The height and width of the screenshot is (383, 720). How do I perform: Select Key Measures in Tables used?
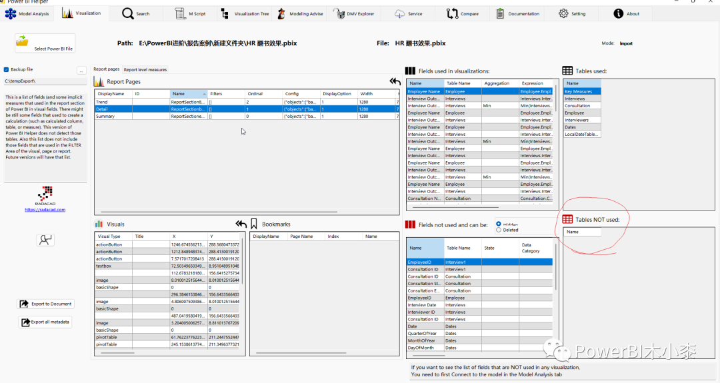582,91
